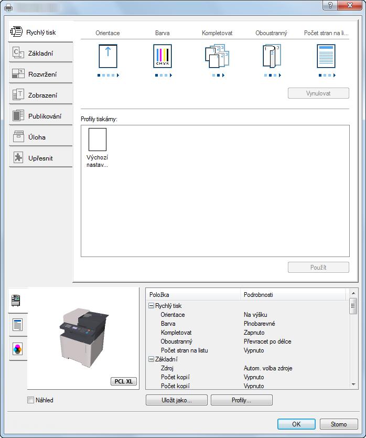Viewport: 366px width, 438px height.
Task: Click the Kompletovat collate pages icon
Action: coord(217,56)
